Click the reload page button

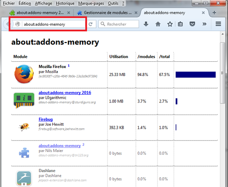coord(91,24)
